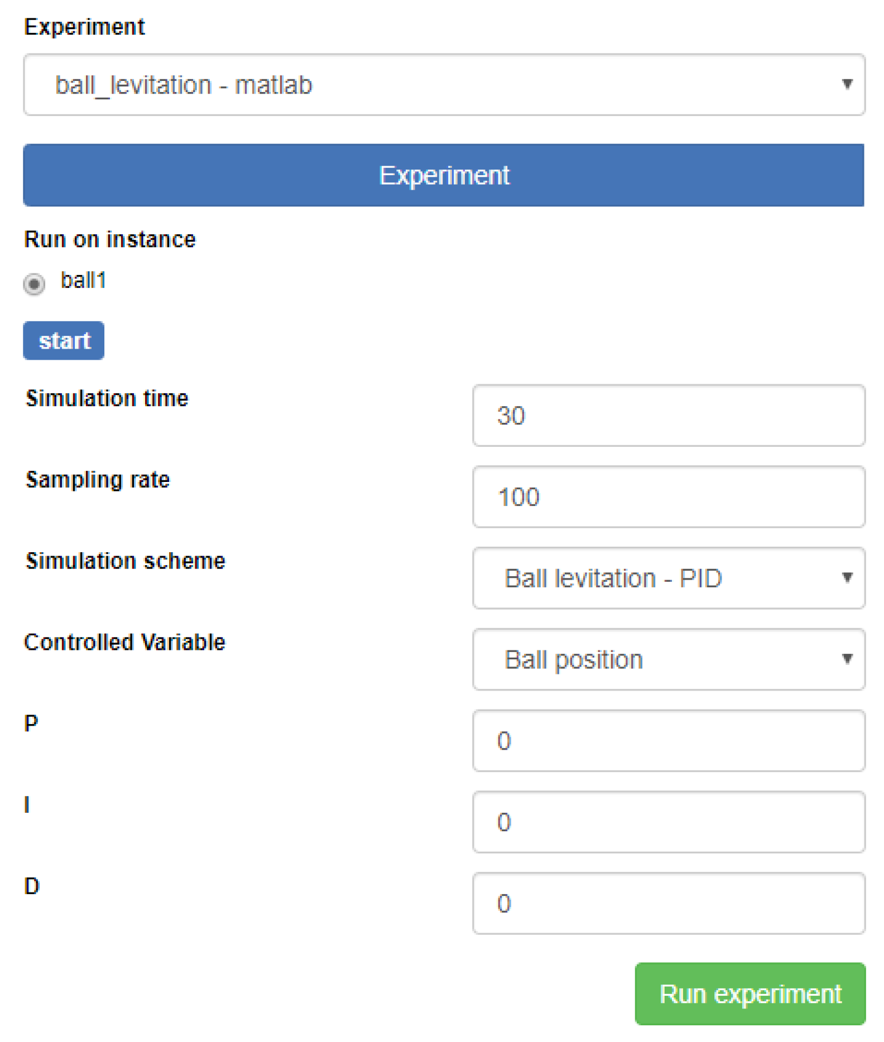Click the 'Simulation scheme' label text

(126, 561)
